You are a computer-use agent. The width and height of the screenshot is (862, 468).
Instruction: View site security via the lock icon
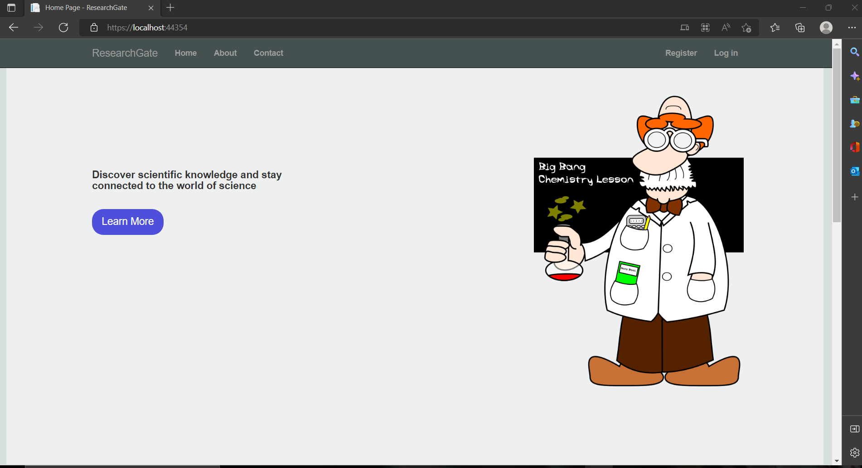pyautogui.click(x=93, y=27)
